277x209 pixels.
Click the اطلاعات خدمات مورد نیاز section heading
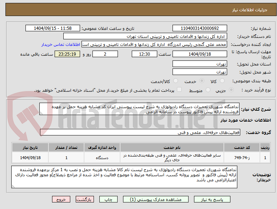246,120
